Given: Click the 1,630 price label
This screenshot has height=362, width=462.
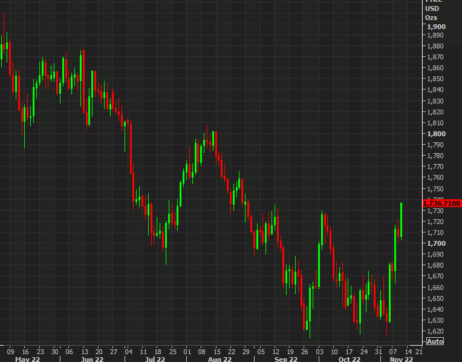Looking at the screenshot, I should [435, 320].
